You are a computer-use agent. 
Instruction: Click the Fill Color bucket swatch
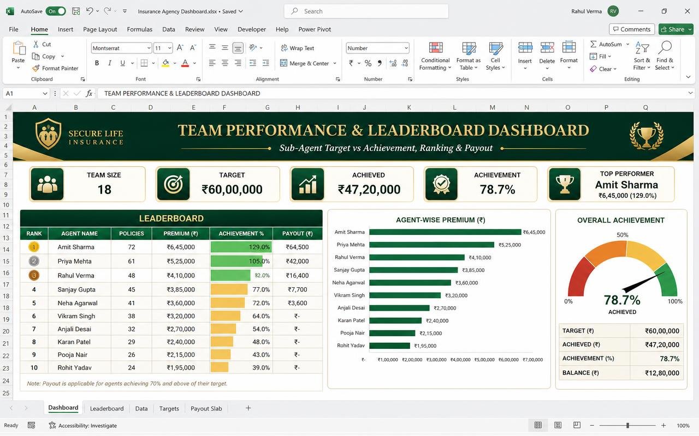tap(165, 63)
